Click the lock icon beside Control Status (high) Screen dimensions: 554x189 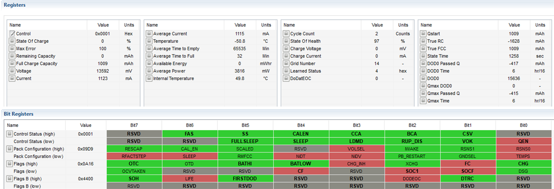click(x=9, y=134)
